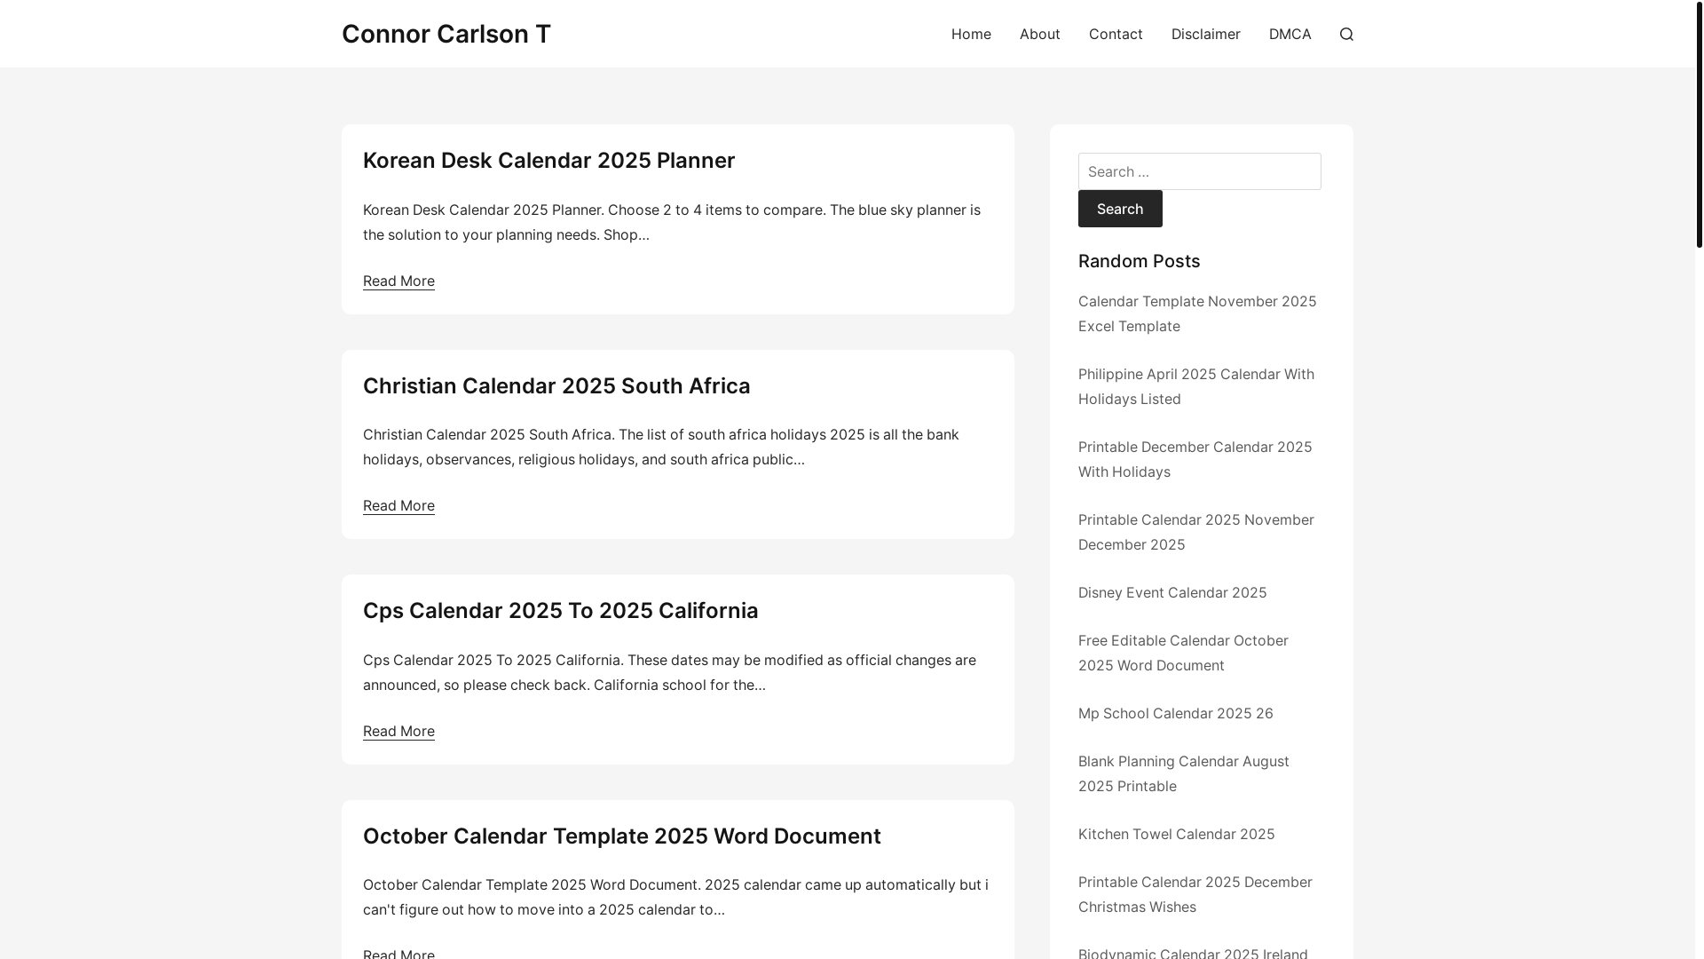The width and height of the screenshot is (1704, 959).
Task: Open Calendar Template November 2025 Excel Template link
Action: pyautogui.click(x=1197, y=313)
